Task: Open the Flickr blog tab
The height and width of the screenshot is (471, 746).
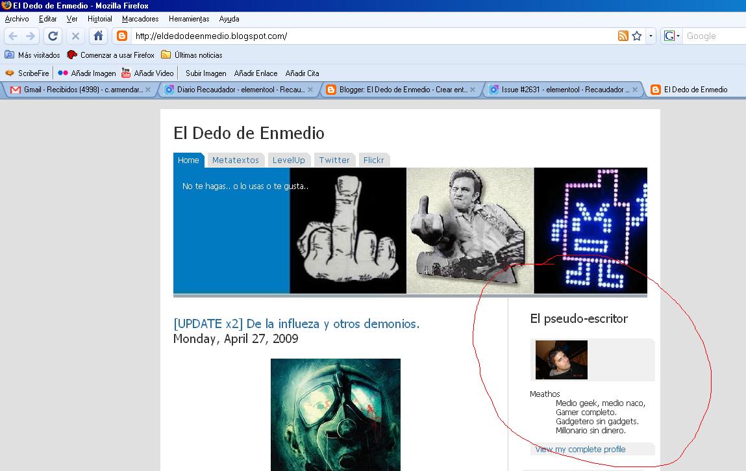Action: [373, 160]
